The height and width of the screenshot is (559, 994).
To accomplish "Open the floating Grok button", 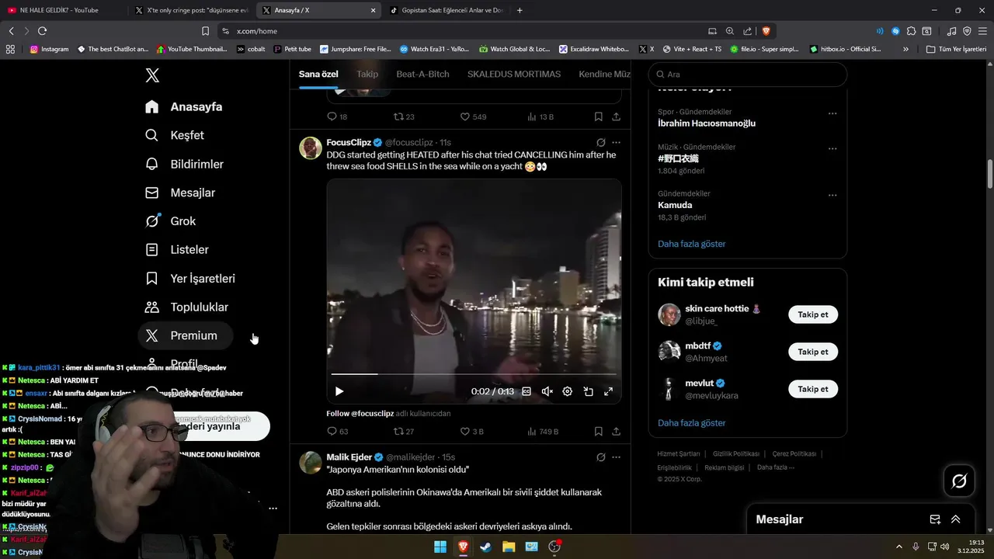I will pos(959,481).
